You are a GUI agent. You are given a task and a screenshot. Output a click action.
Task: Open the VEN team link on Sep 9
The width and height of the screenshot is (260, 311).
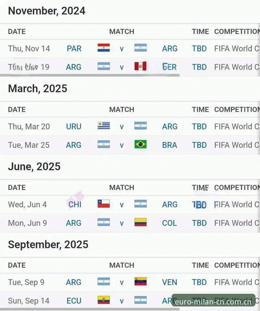[x=170, y=282]
